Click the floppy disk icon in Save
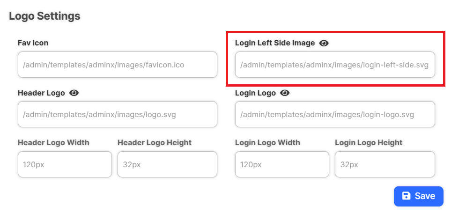 point(406,196)
